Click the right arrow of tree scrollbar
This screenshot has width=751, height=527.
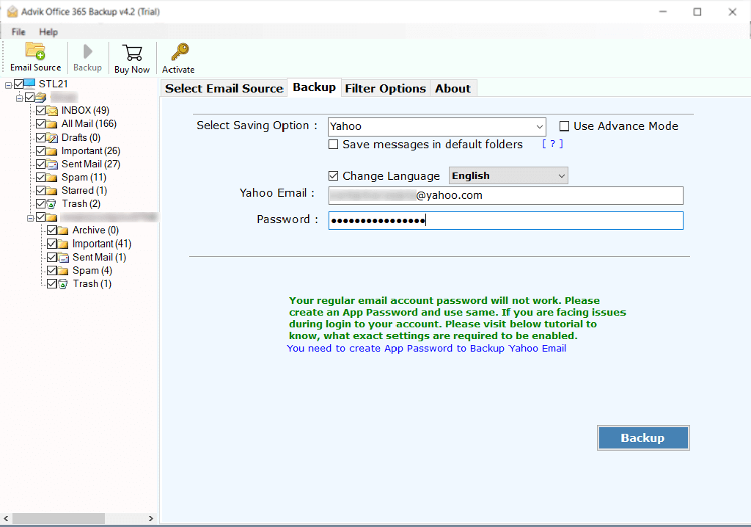click(151, 518)
